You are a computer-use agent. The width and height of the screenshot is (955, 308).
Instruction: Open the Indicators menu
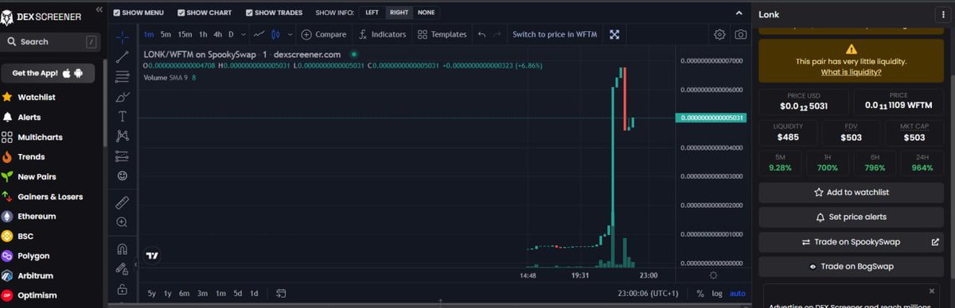tap(383, 35)
